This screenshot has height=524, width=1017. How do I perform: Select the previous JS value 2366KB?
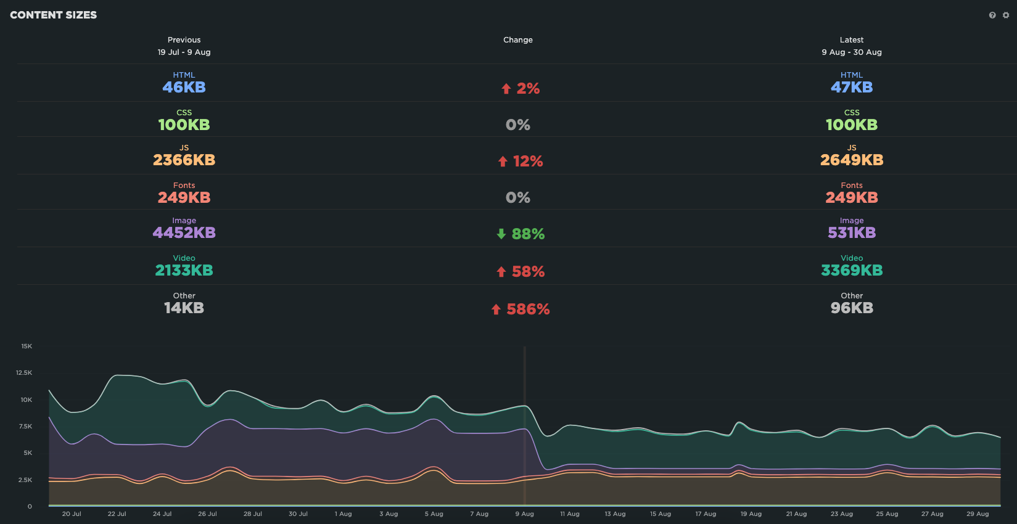(184, 160)
